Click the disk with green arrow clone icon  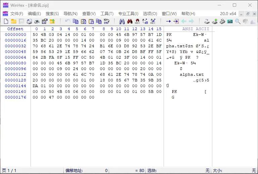point(215,21)
